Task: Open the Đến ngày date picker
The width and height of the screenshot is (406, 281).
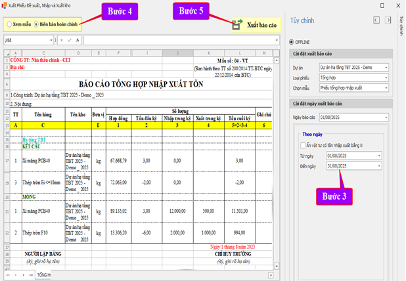Action: click(380, 166)
